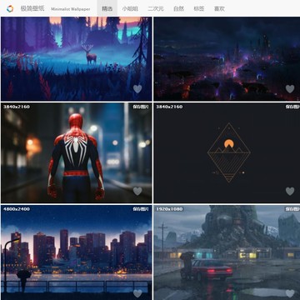Open the 喜欢 favorites tab
300x300 pixels.
[x=219, y=8]
